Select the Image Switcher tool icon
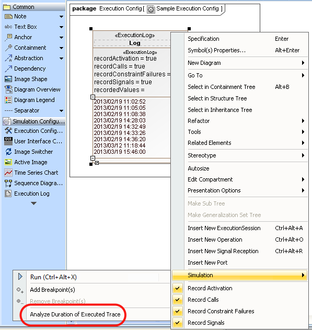312x330 pixels. 8,152
